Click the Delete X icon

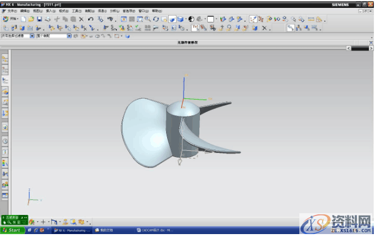tap(81, 19)
